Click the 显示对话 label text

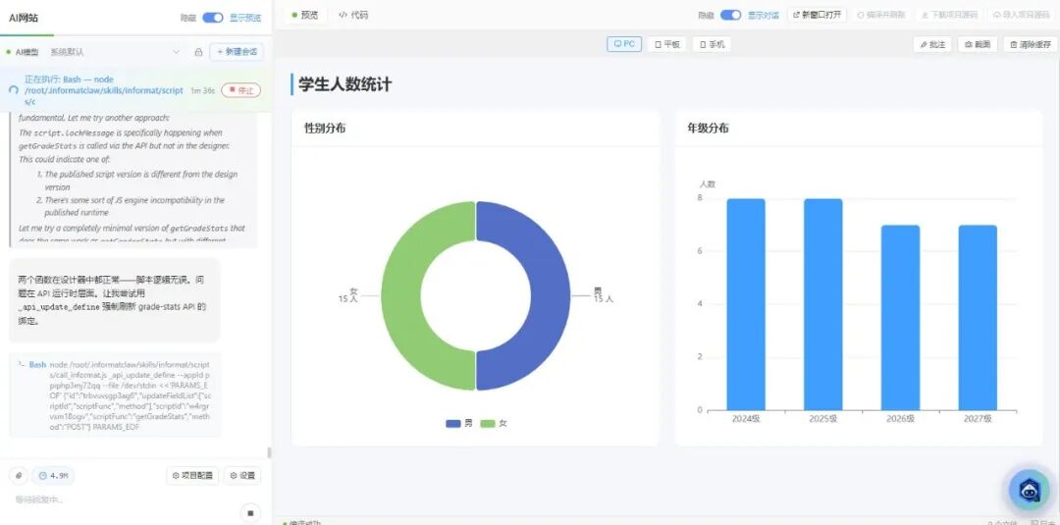pyautogui.click(x=764, y=15)
